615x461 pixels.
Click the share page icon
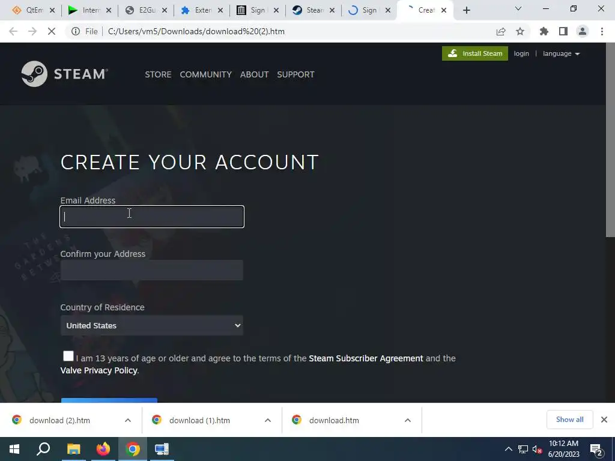tap(501, 31)
